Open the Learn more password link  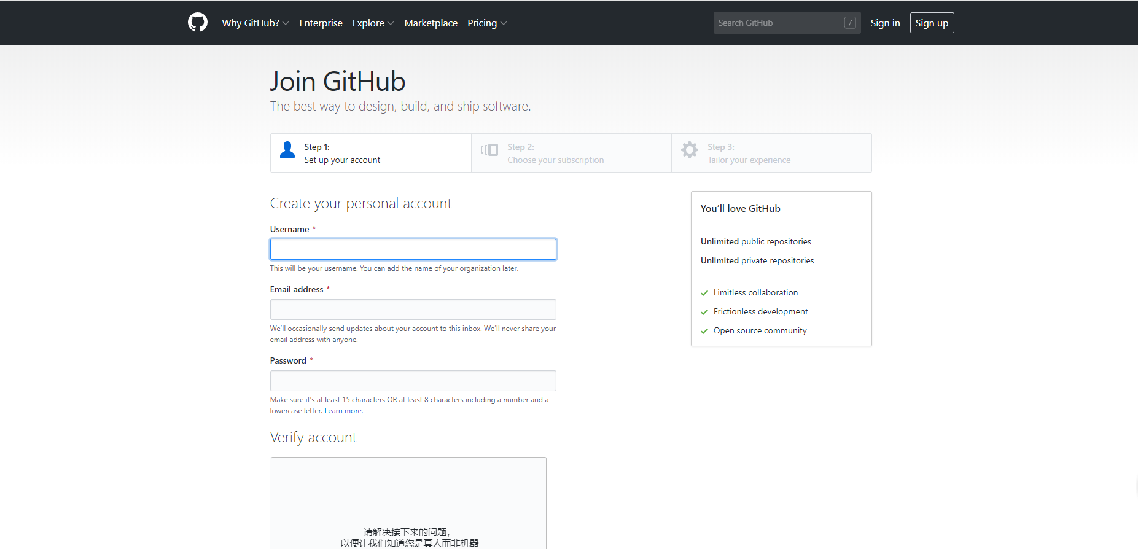[343, 411]
